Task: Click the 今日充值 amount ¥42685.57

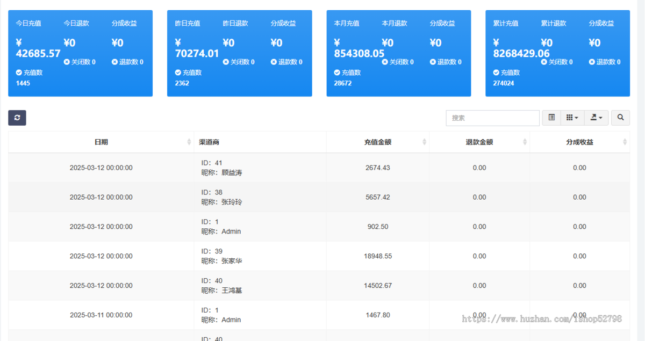Action: (38, 48)
